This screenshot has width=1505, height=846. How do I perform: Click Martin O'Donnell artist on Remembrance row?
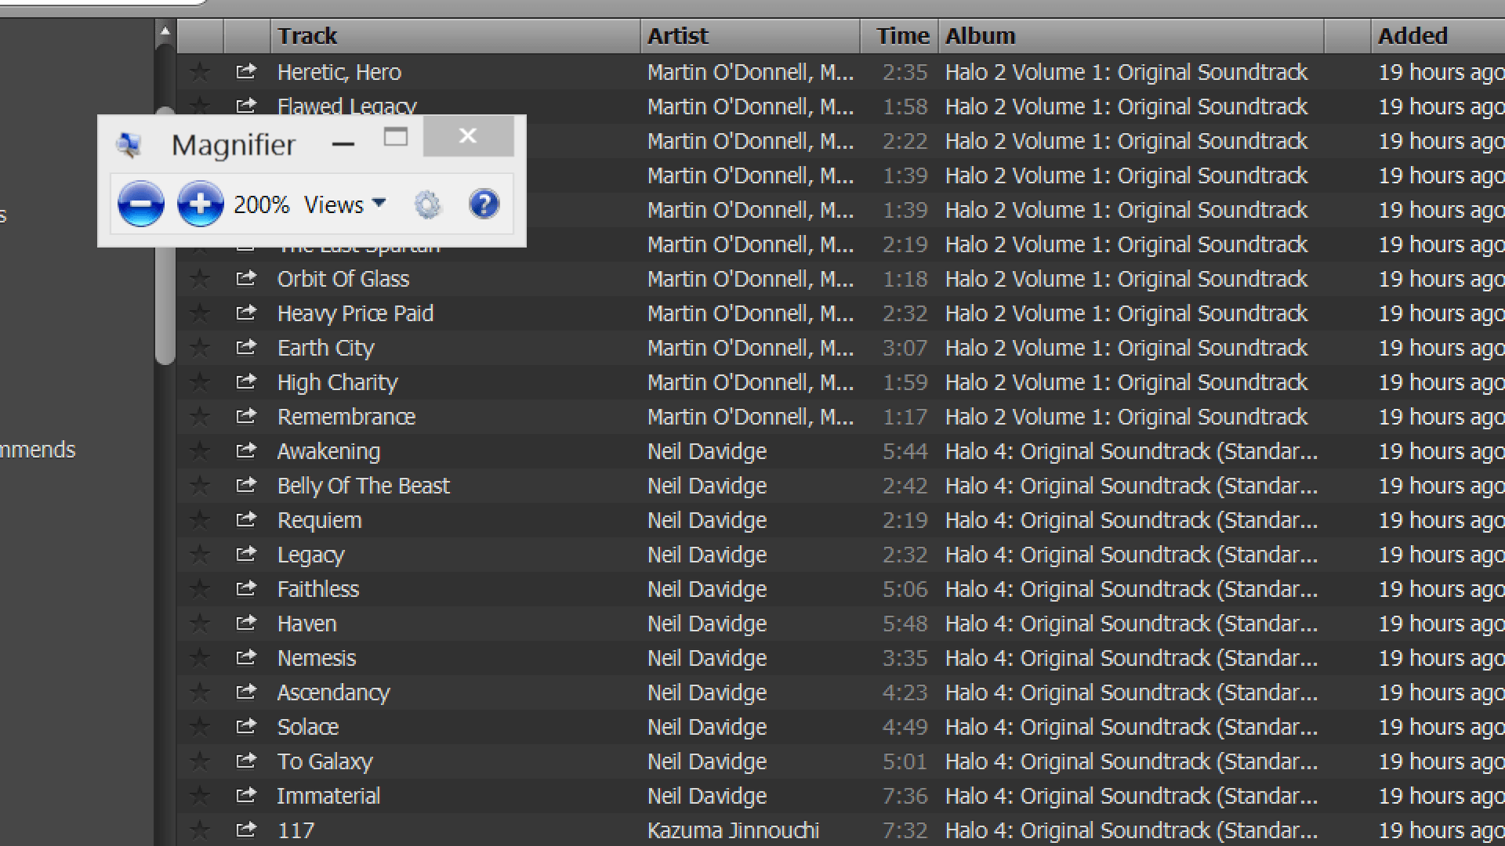[x=750, y=417]
